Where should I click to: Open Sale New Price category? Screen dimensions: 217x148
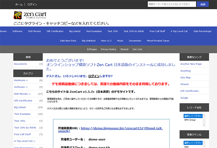(x=68, y=41)
